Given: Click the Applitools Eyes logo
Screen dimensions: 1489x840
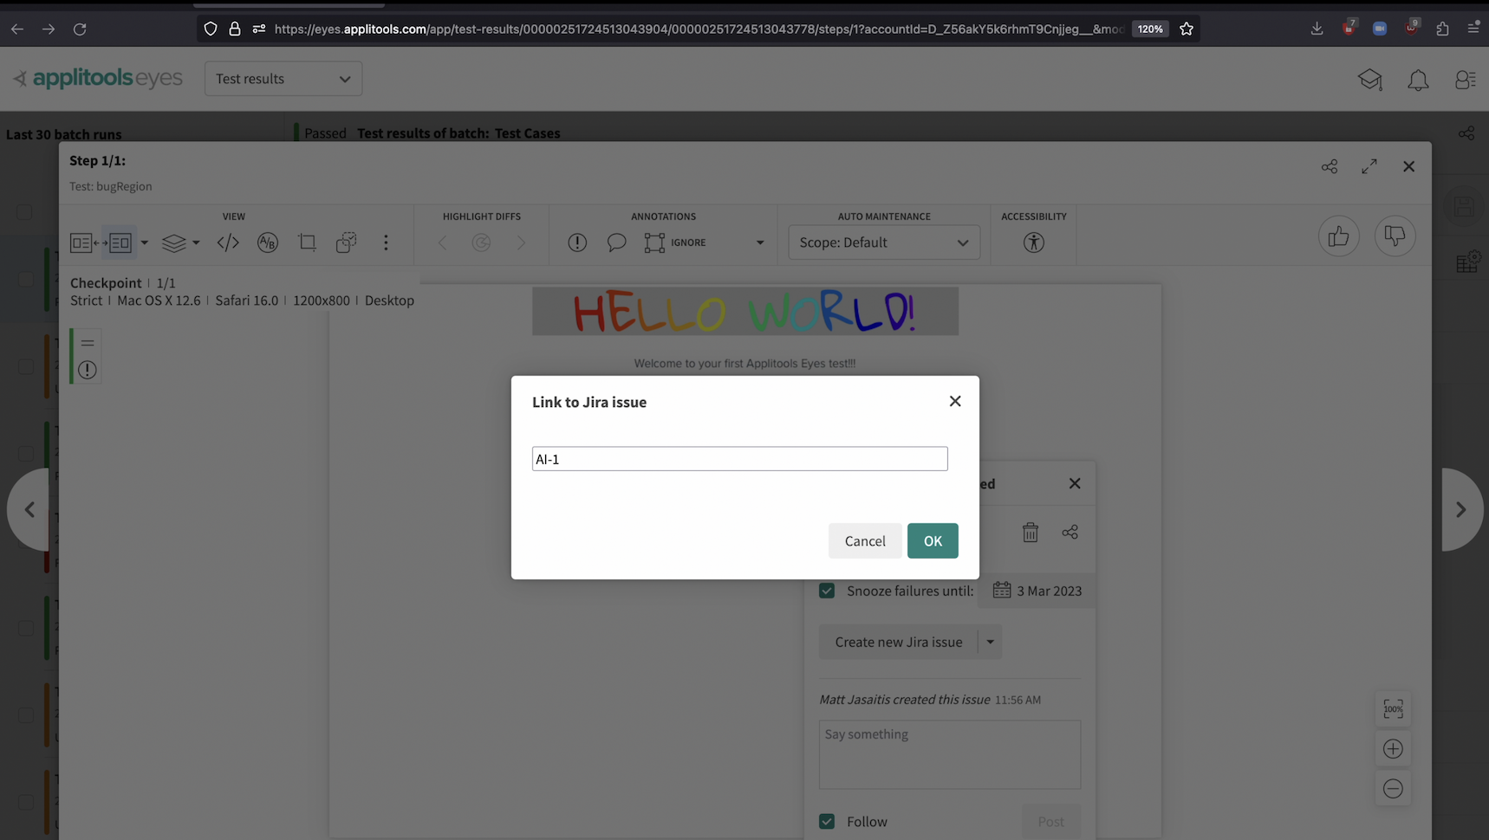Looking at the screenshot, I should pyautogui.click(x=98, y=79).
